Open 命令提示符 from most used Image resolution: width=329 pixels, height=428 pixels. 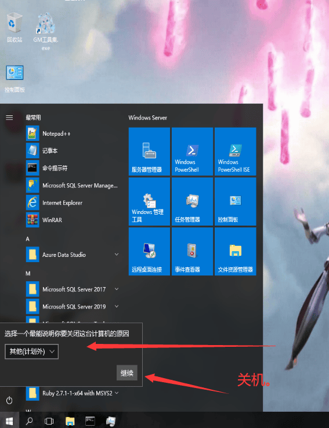pos(73,168)
